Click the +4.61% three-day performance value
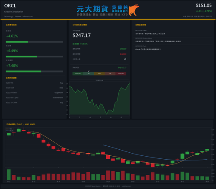Screen dimensions: 216x189 point(12,36)
